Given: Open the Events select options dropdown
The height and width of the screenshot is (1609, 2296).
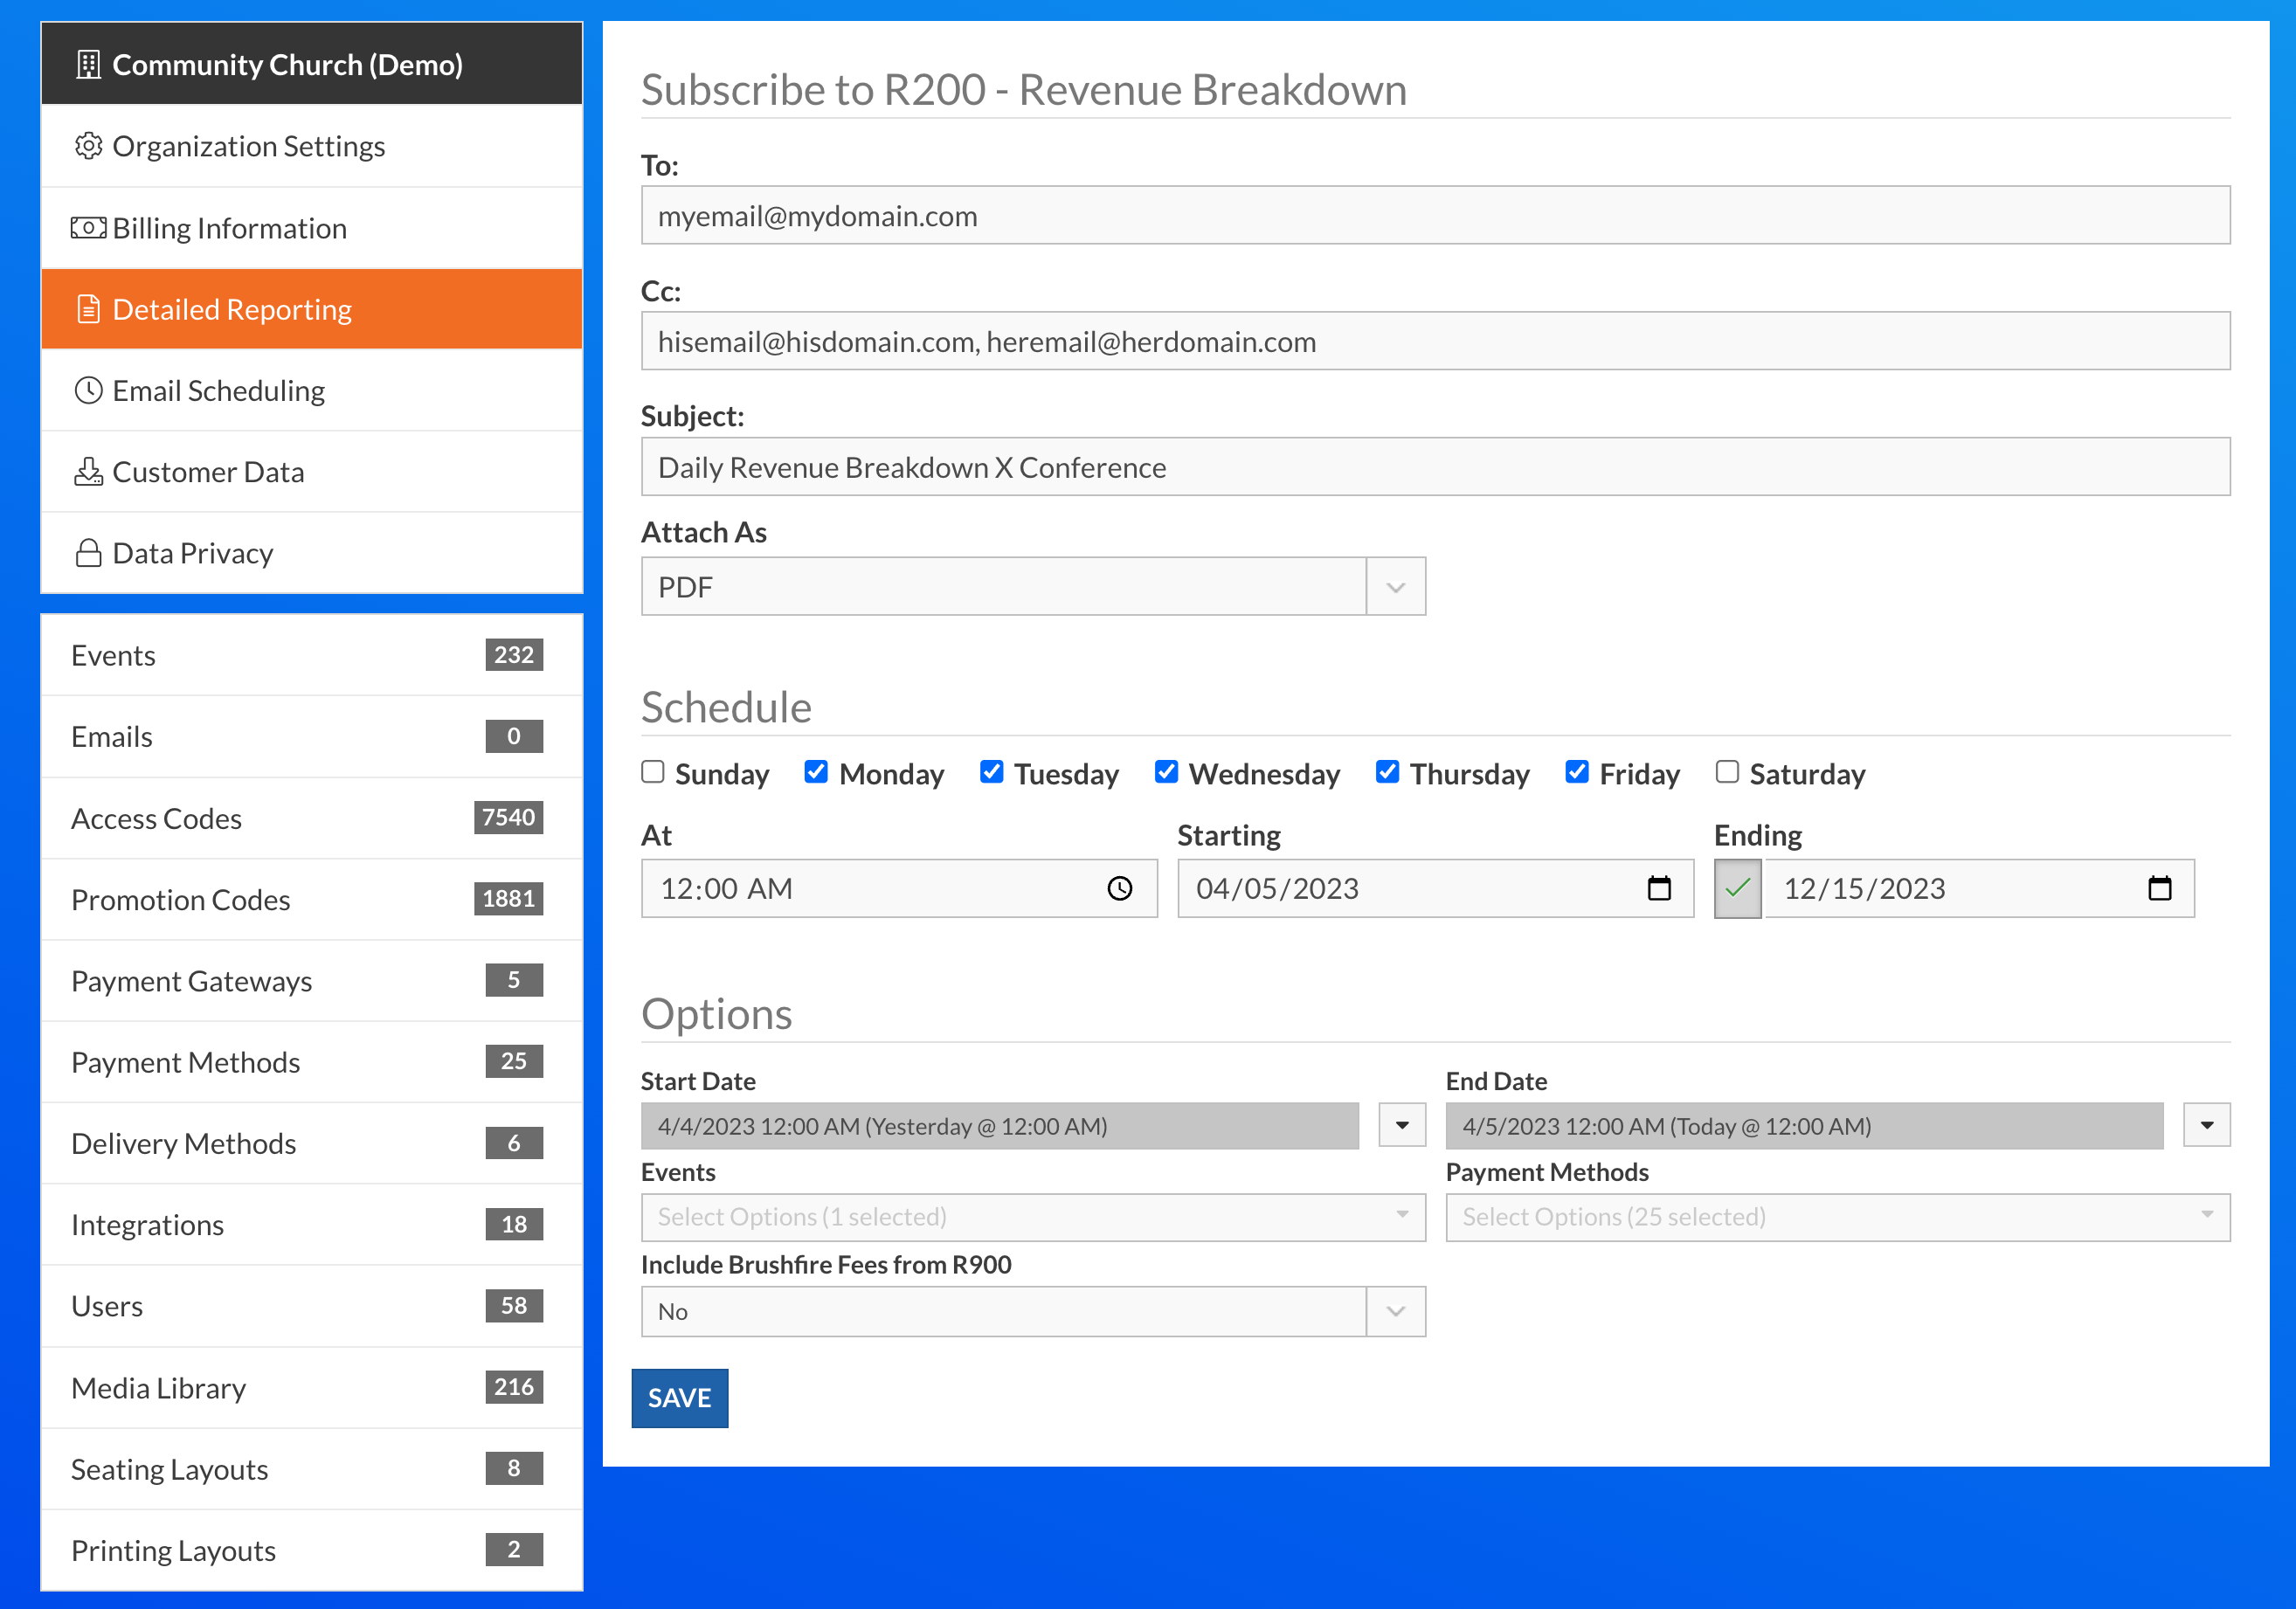Looking at the screenshot, I should [x=1033, y=1217].
